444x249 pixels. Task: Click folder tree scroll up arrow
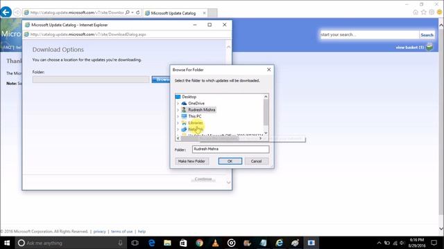pyautogui.click(x=266, y=97)
